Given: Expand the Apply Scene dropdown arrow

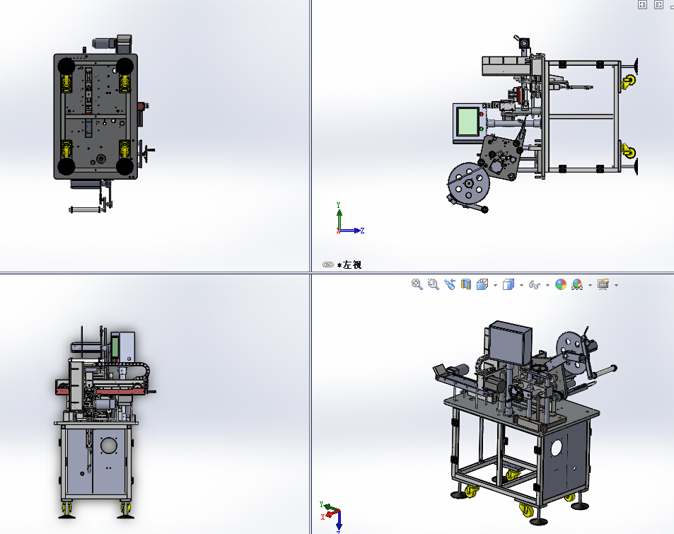Looking at the screenshot, I should (590, 286).
